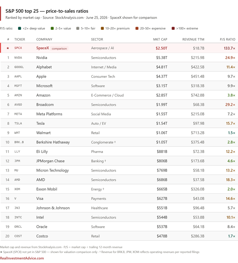Sort by the P/S RATIO column header
Screen dimensions: 238x263
228,40
